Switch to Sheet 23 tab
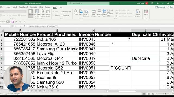This screenshot has height=97, width=174. click(42, 91)
